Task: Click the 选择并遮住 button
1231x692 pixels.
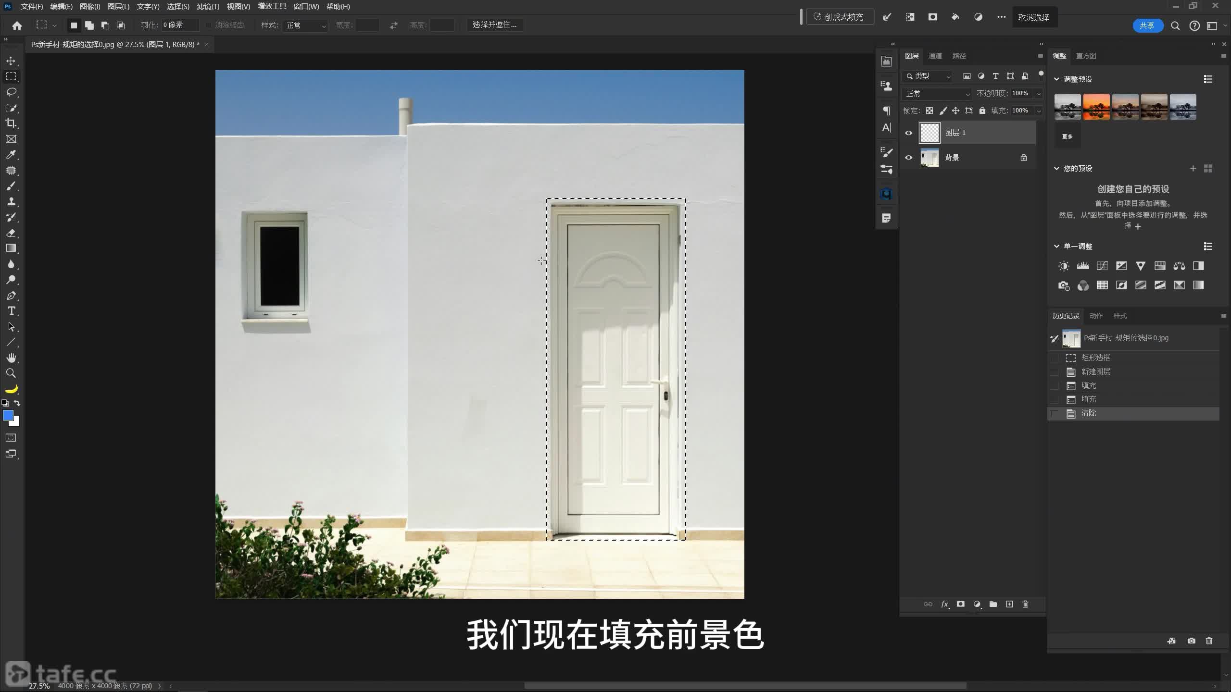Action: pyautogui.click(x=494, y=25)
